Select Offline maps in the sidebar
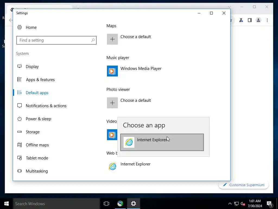The height and width of the screenshot is (209, 278). pyautogui.click(x=37, y=145)
